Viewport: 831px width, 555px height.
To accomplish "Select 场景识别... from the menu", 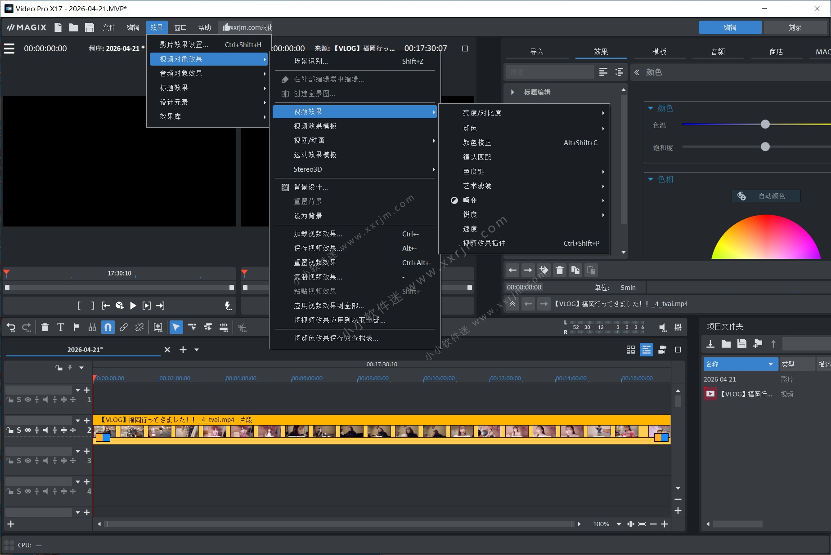I will (x=310, y=61).
